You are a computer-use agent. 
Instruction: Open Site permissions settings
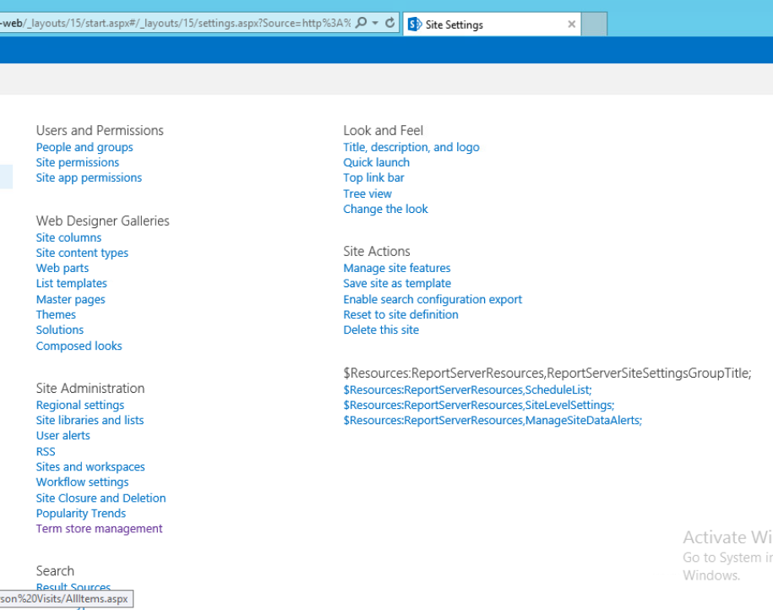77,162
